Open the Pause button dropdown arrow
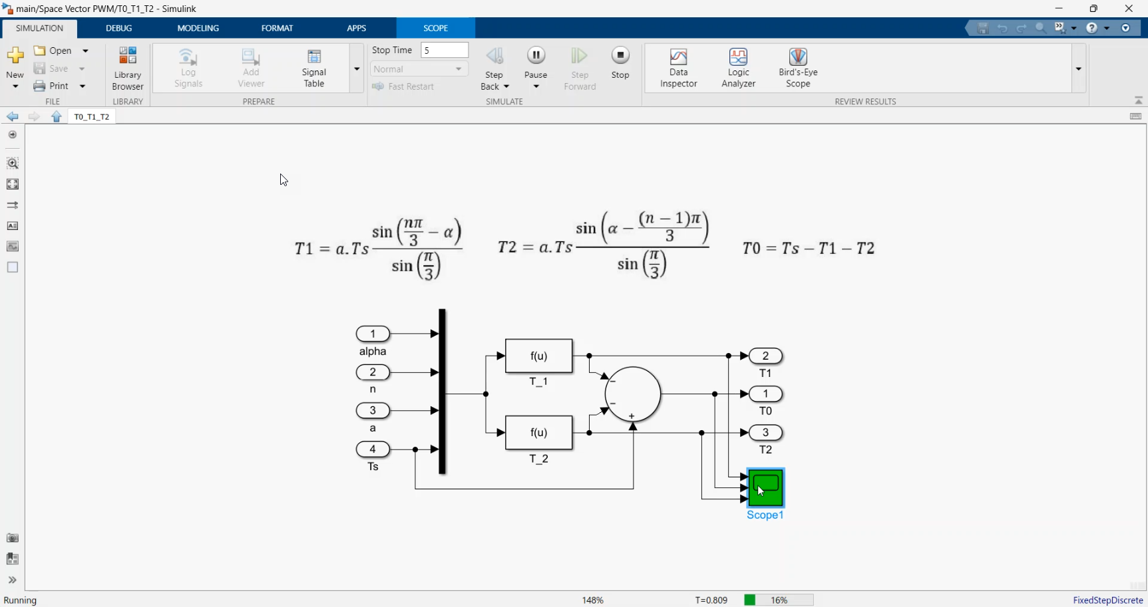This screenshot has width=1148, height=607. tap(536, 86)
